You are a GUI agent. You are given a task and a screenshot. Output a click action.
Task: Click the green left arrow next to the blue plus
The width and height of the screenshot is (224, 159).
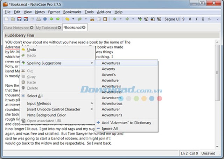[51, 19]
